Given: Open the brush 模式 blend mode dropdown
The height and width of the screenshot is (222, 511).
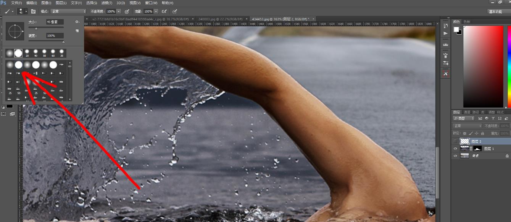Looking at the screenshot, I should coord(69,11).
